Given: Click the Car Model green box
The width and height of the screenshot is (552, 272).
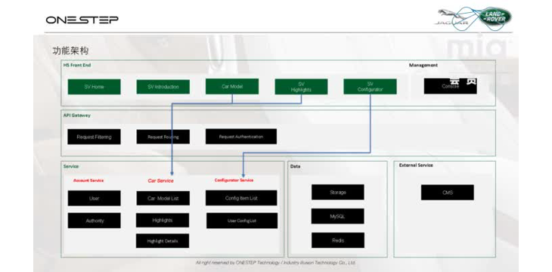Looking at the screenshot, I should click(x=232, y=86).
